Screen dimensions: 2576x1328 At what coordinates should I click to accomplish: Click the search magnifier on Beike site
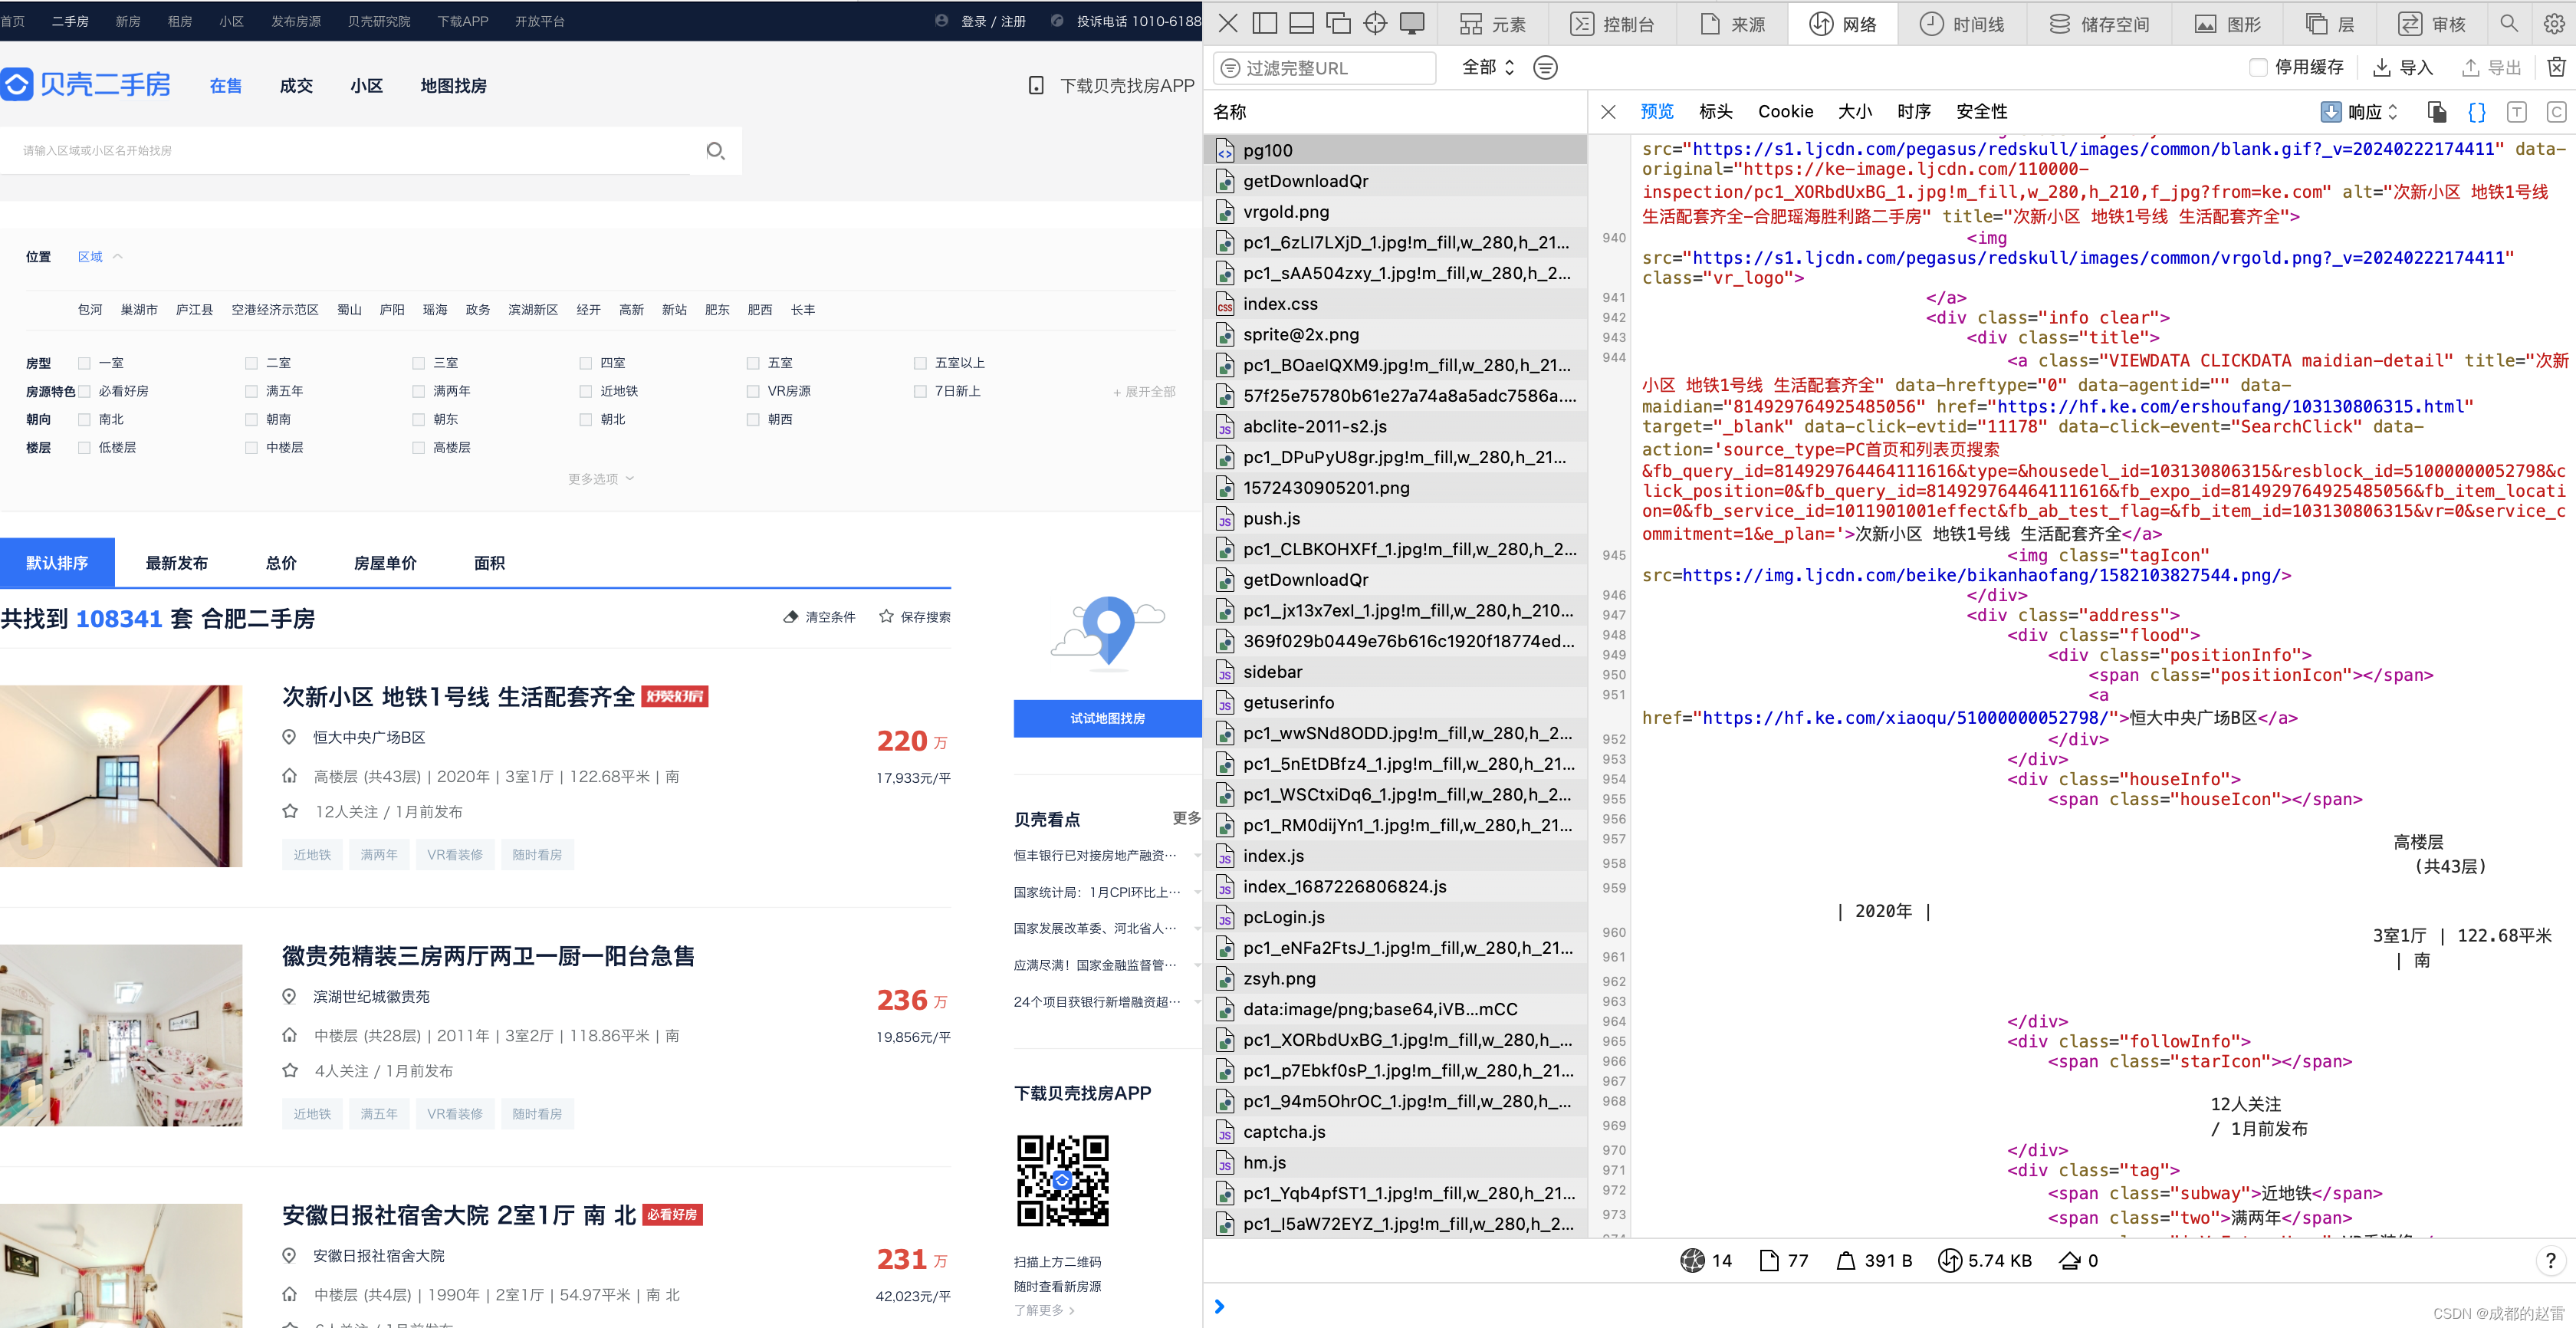[715, 150]
